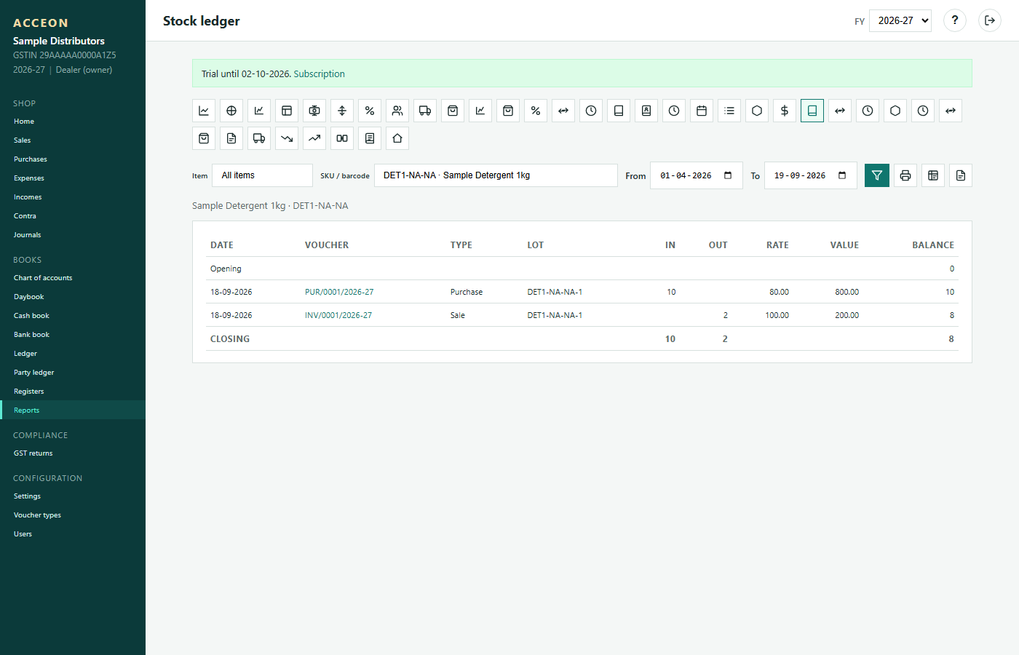Click the dollar sign report icon
The image size is (1019, 655).
[x=785, y=111]
